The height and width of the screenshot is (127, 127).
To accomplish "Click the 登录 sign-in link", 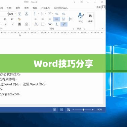I will [98, 7].
